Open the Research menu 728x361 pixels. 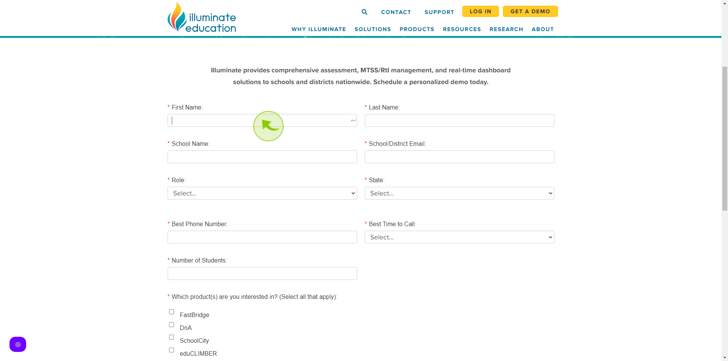point(506,29)
